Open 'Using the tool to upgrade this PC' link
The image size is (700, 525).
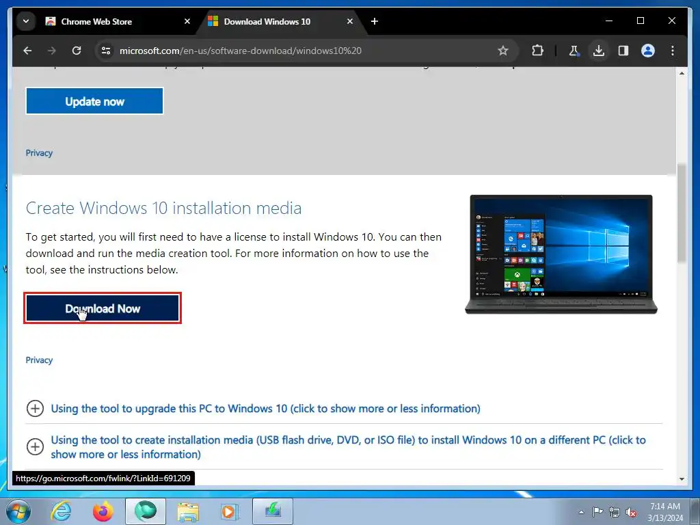[x=266, y=409]
